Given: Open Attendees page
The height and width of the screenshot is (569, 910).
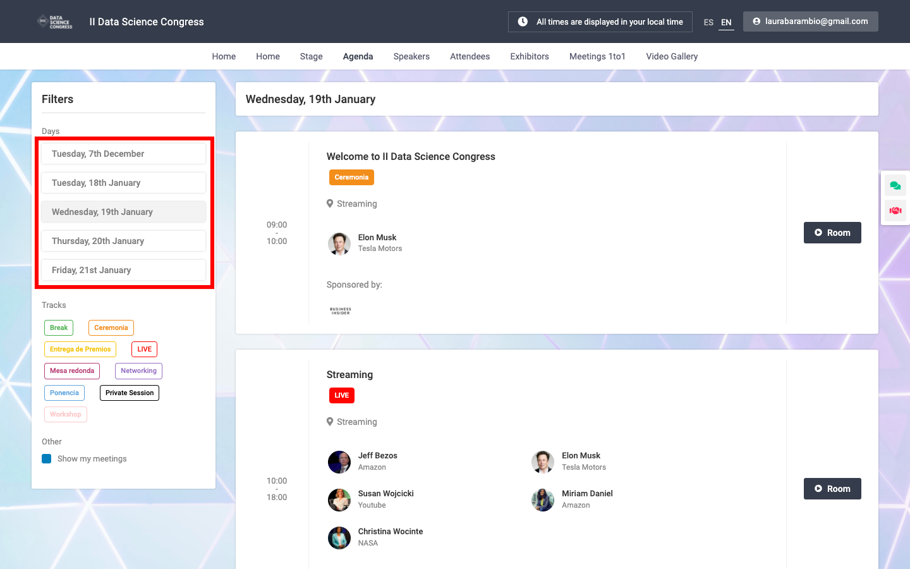Looking at the screenshot, I should (x=470, y=56).
